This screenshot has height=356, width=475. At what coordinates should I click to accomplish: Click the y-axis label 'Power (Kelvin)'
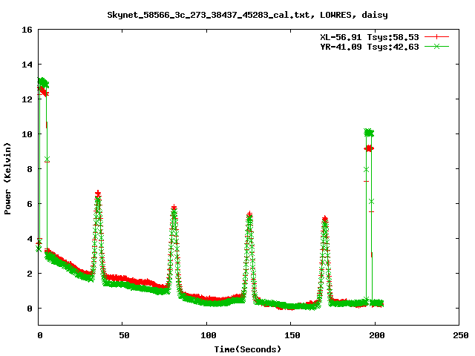pyautogui.click(x=7, y=179)
